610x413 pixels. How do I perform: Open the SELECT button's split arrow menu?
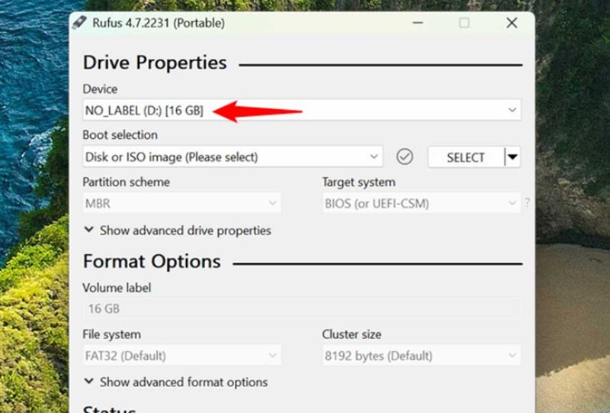[x=512, y=157]
